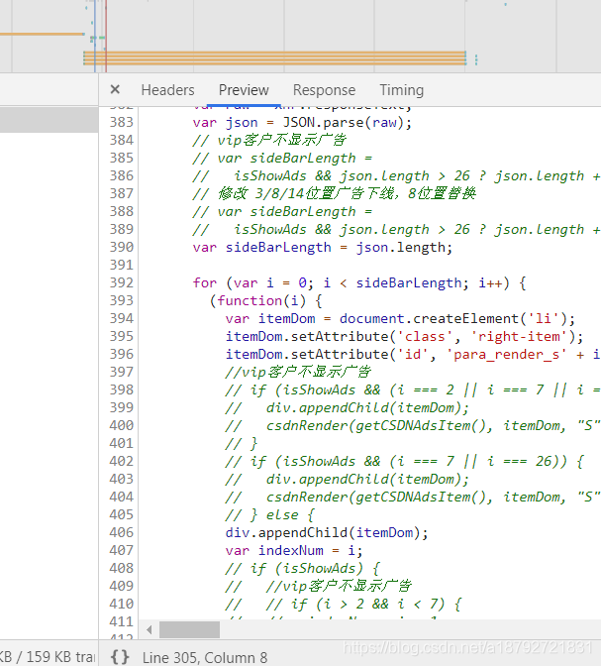This screenshot has height=666, width=601.
Task: Click line number 383 in the gutter
Action: click(x=122, y=122)
